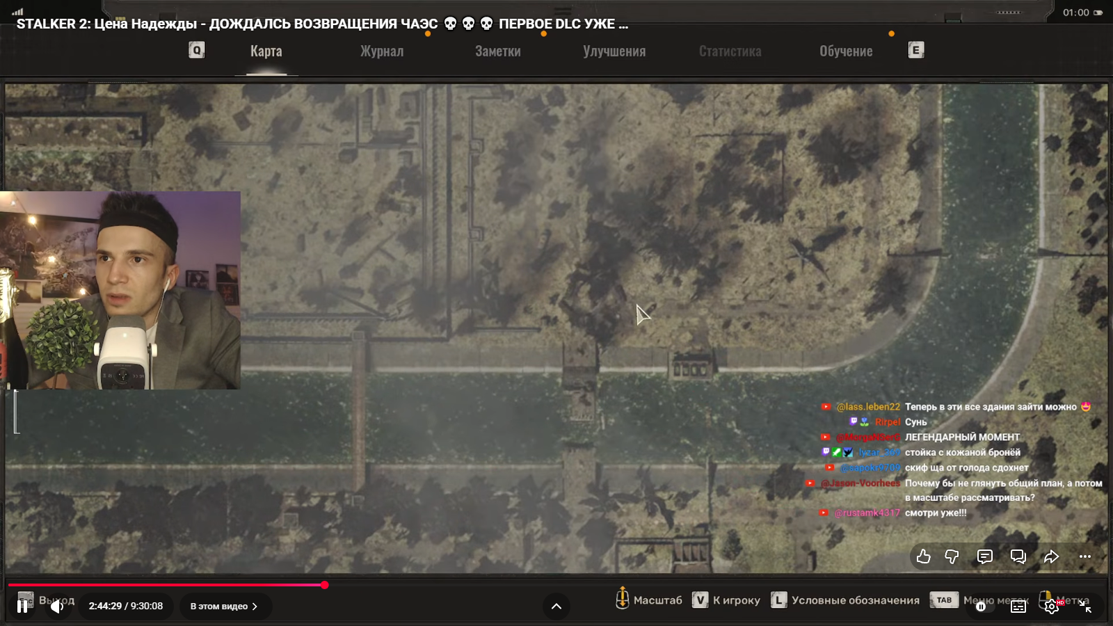Select the Заметки tab
Screen dimensions: 1113x626
coord(498,51)
